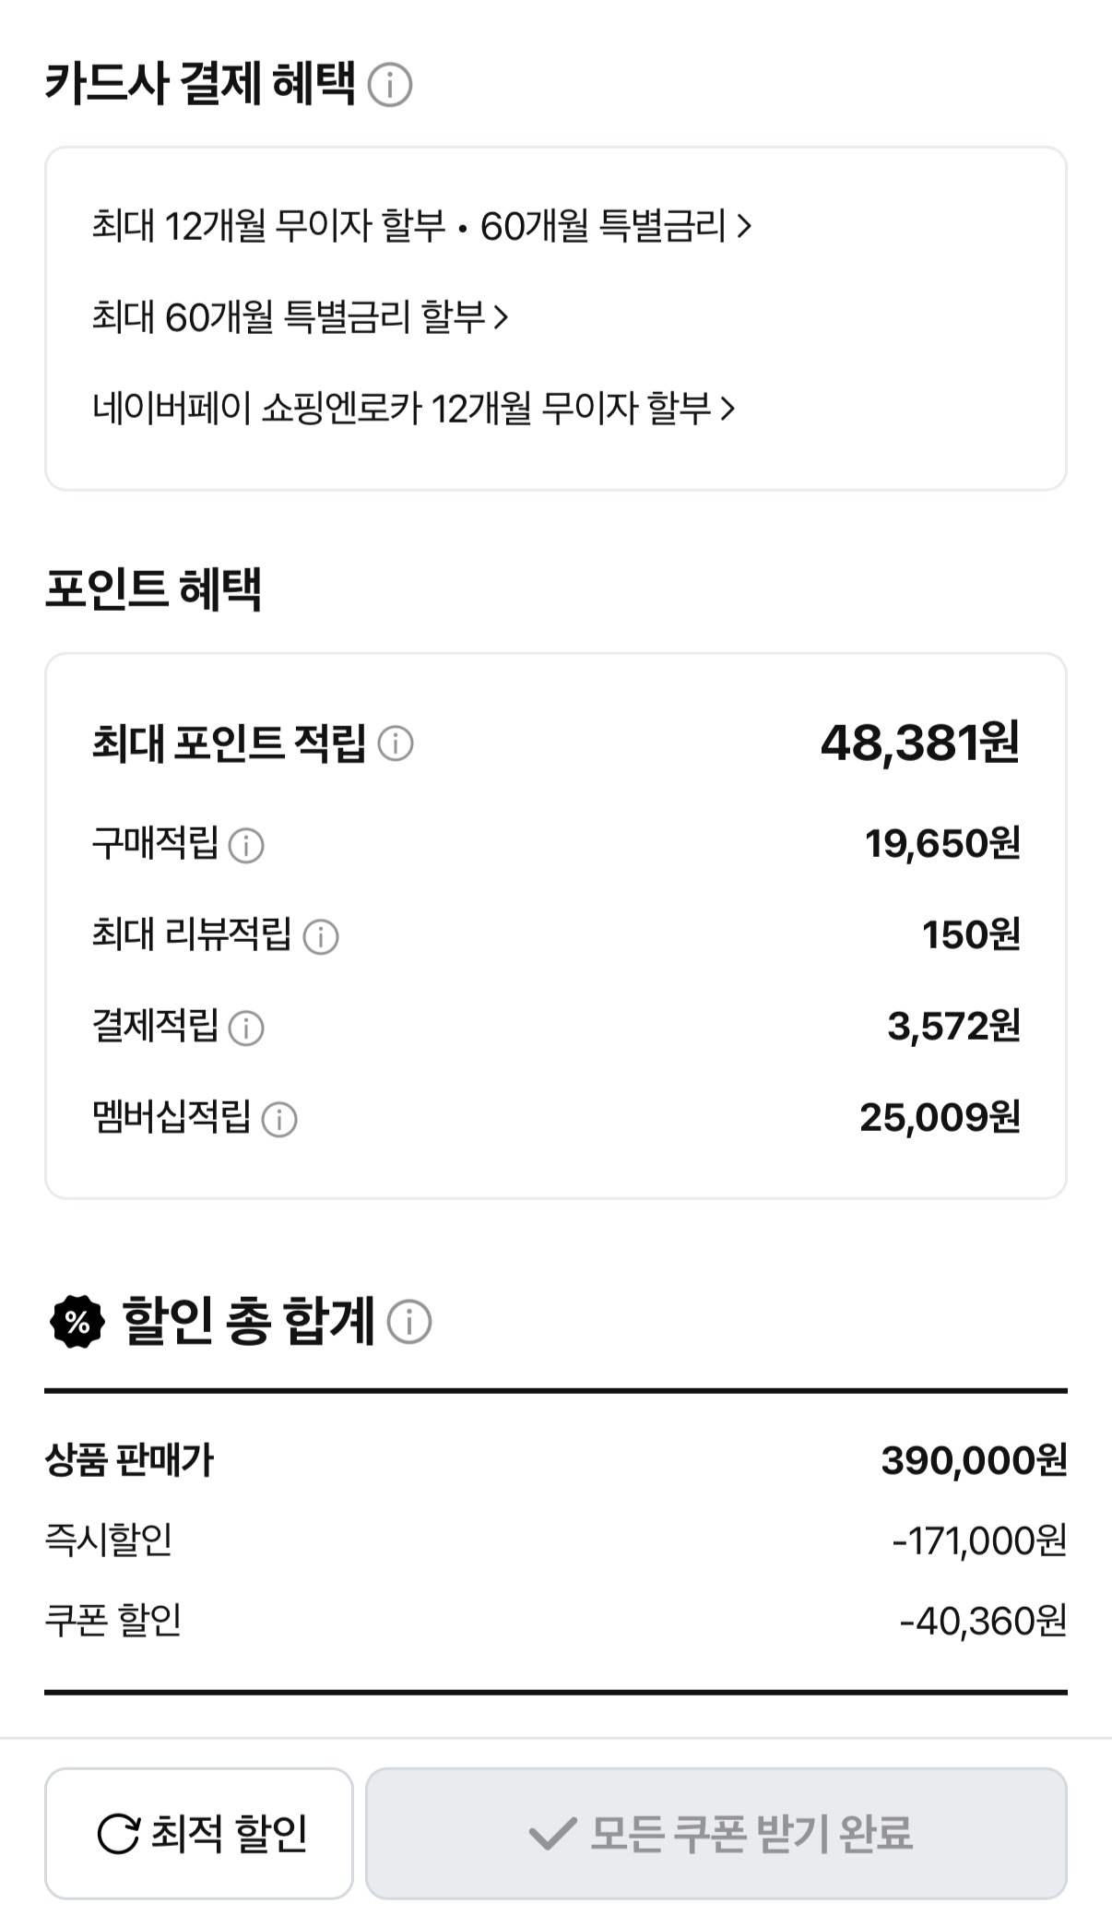
Task: Click the 포인트 혜택 section heading
Action: (153, 589)
